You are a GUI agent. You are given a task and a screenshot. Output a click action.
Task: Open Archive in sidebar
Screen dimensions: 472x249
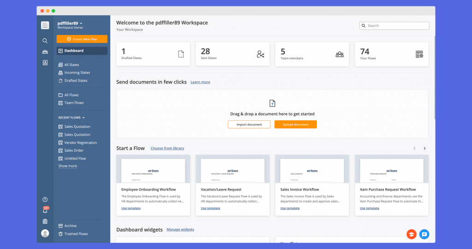pyautogui.click(x=67, y=226)
